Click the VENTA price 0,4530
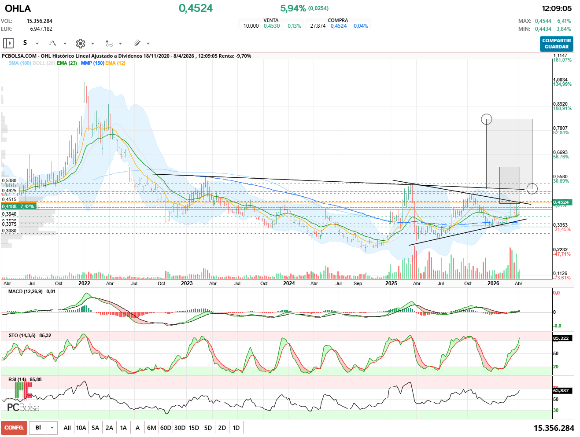Image resolution: width=580 pixels, height=437 pixels. tap(272, 26)
